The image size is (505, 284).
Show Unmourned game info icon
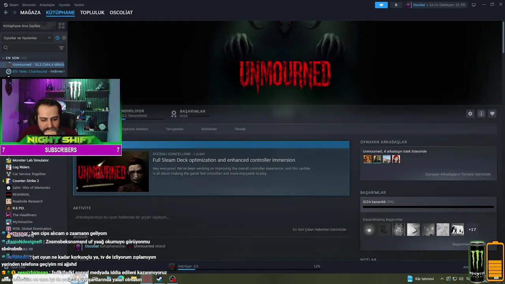pyautogui.click(x=481, y=114)
